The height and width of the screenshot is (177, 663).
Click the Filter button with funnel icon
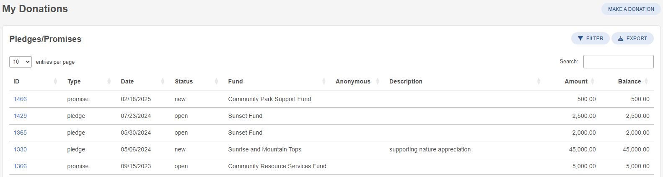[590, 38]
